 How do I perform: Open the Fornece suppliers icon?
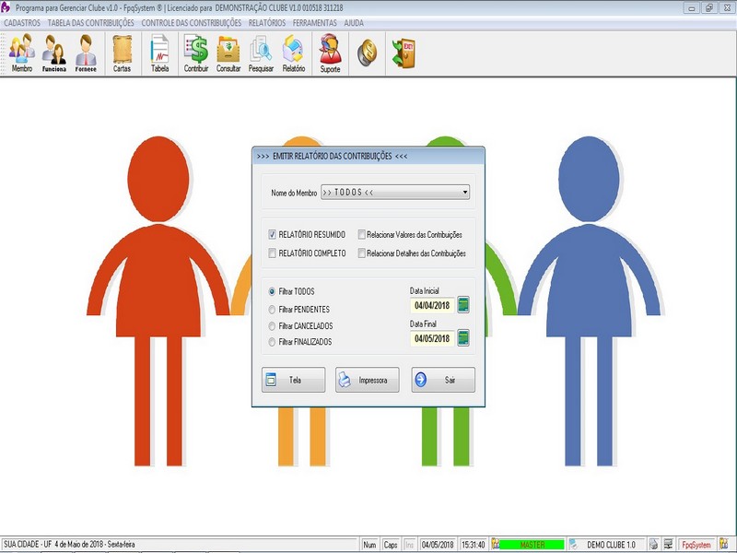click(x=86, y=53)
